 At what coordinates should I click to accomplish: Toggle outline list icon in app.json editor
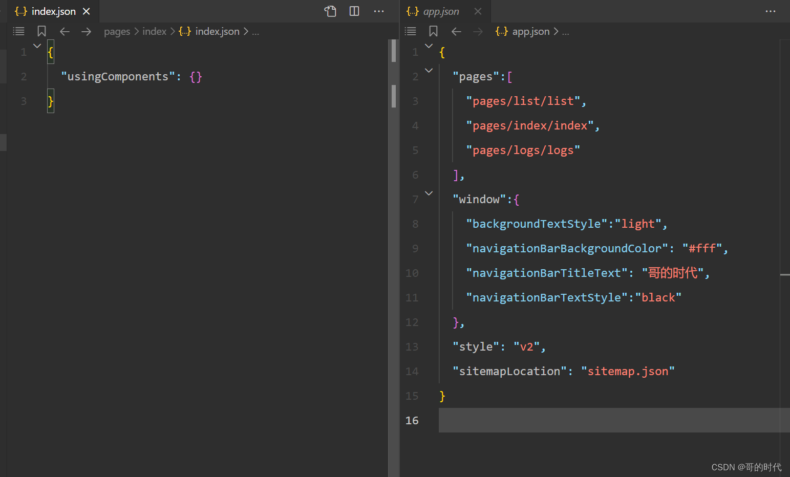tap(411, 31)
